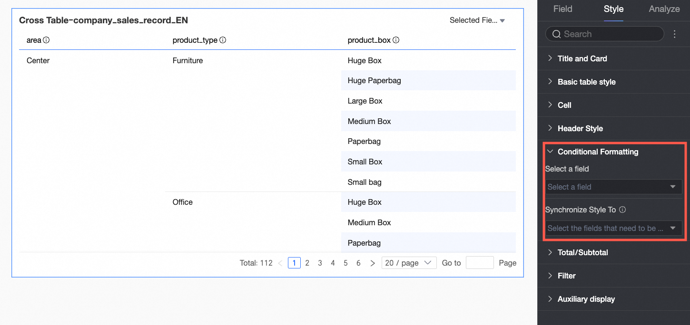Click the info icon beside product_type header
Image resolution: width=690 pixels, height=325 pixels.
click(x=223, y=40)
